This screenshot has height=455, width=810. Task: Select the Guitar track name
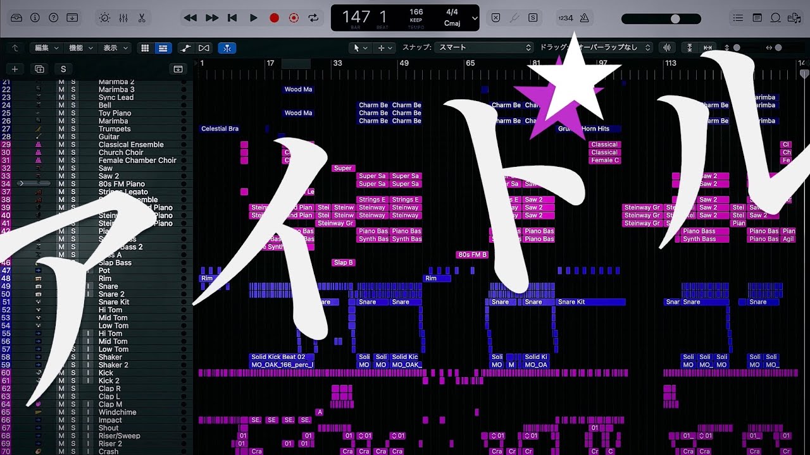click(109, 136)
